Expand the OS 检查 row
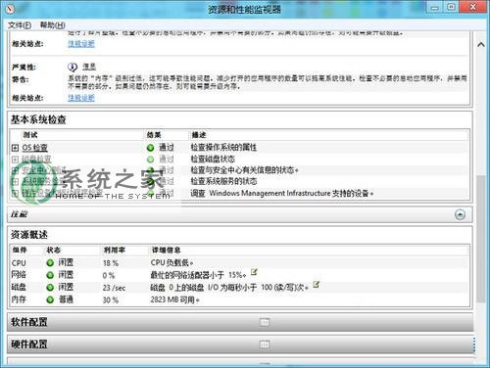Screen dimensions: 490x368 15,148
